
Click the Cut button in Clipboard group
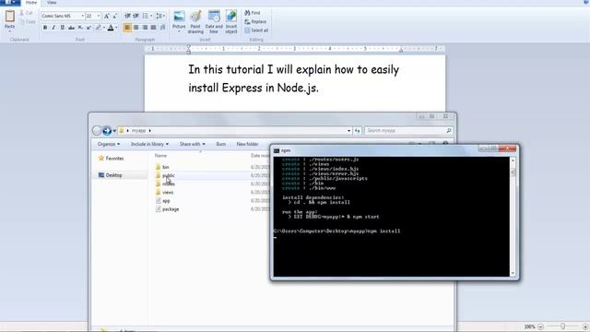coord(26,13)
